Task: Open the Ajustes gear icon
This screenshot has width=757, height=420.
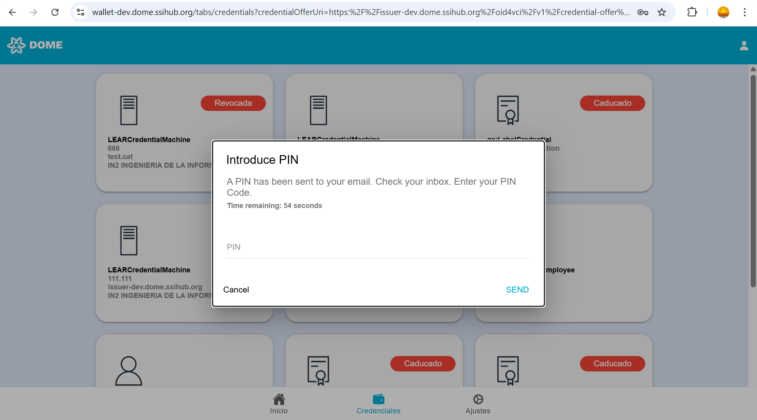Action: (x=478, y=399)
